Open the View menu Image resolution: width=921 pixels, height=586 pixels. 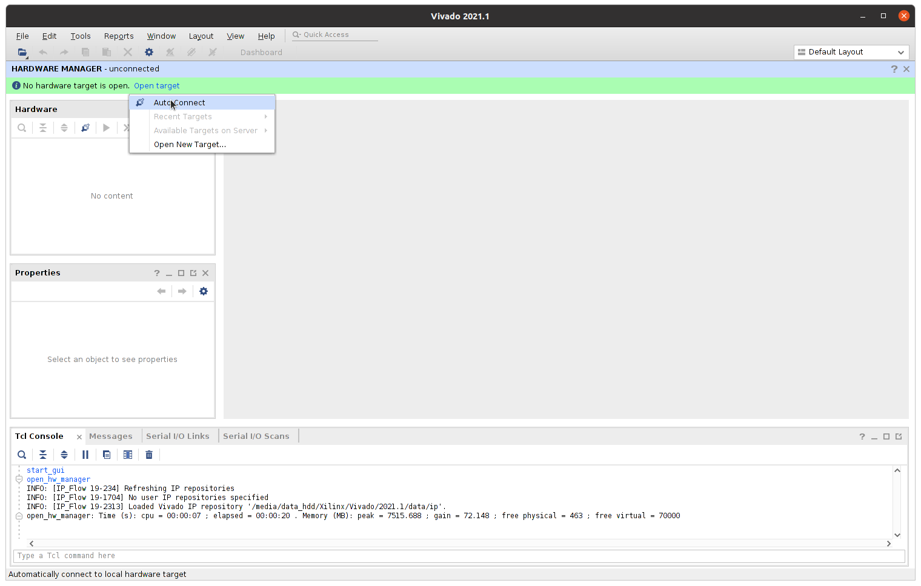pos(235,36)
